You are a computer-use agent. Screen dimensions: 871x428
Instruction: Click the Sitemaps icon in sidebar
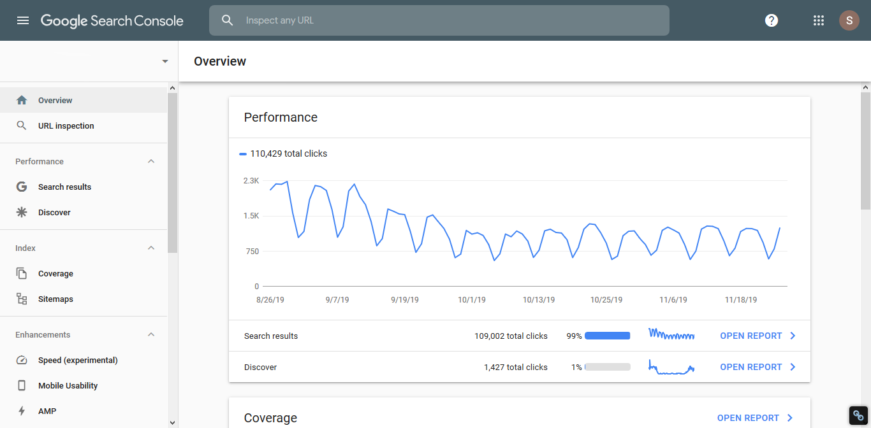coord(22,299)
